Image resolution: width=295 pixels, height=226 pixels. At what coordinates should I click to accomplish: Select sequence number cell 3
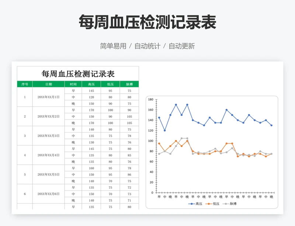(25, 136)
